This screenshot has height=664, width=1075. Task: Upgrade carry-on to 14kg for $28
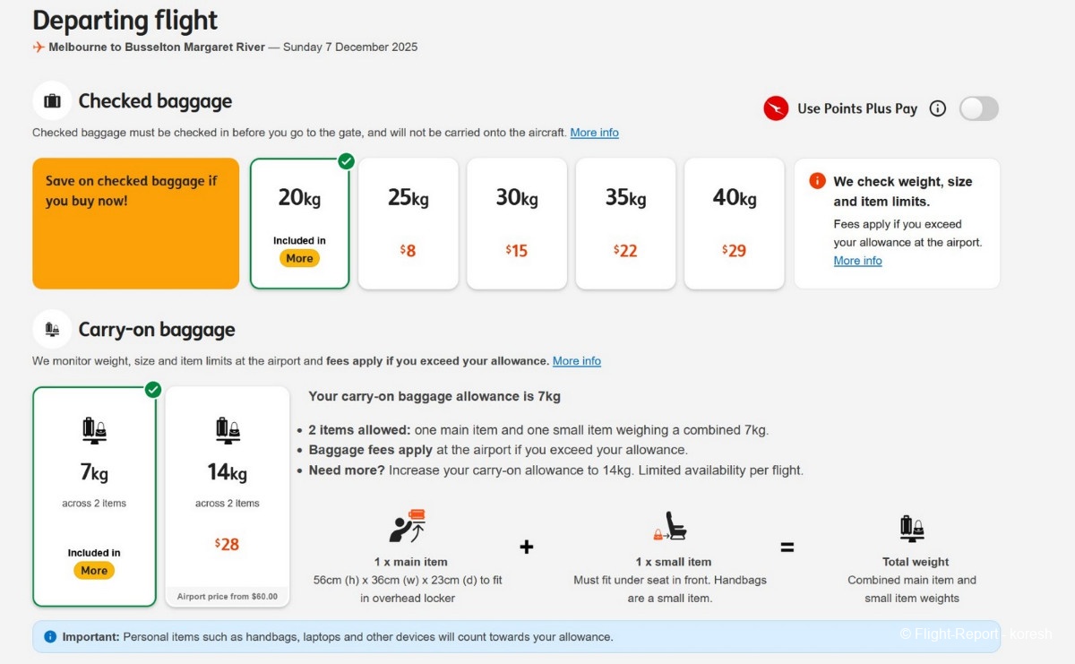(228, 496)
